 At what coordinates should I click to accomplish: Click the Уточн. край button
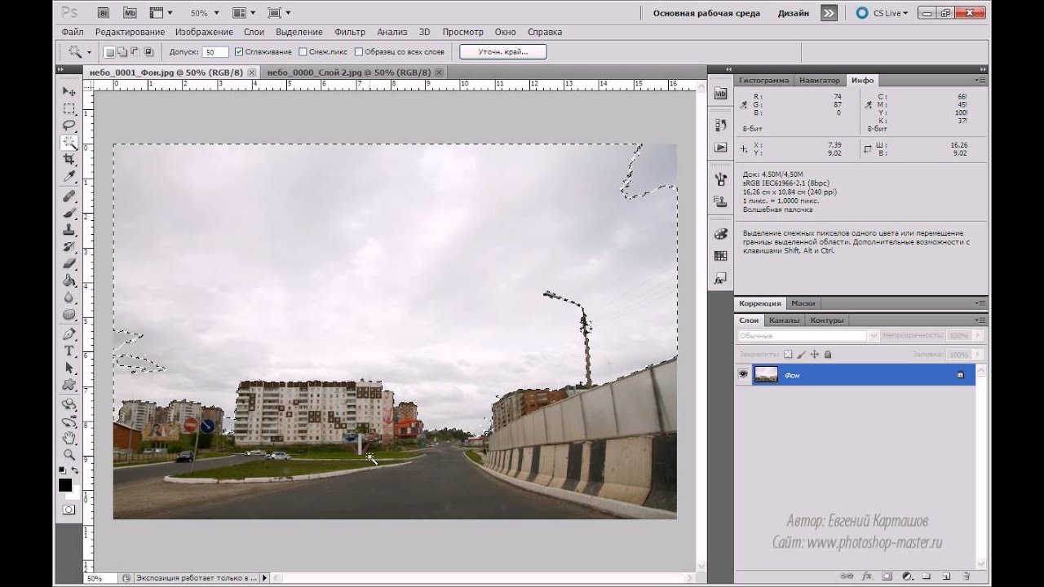(502, 52)
